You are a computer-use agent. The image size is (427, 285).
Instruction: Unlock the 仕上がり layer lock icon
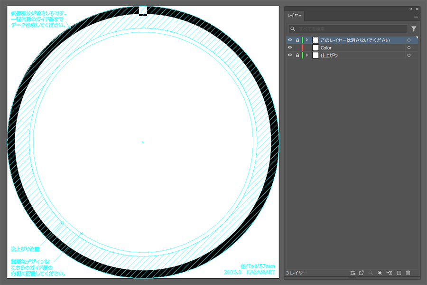(x=297, y=56)
